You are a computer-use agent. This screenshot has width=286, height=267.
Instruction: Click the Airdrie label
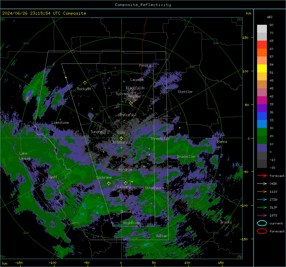[x=125, y=170]
